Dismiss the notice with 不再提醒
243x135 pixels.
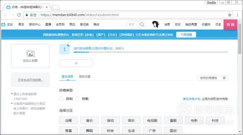[x=186, y=35]
